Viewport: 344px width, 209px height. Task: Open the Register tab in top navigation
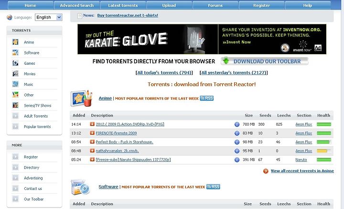(x=261, y=5)
